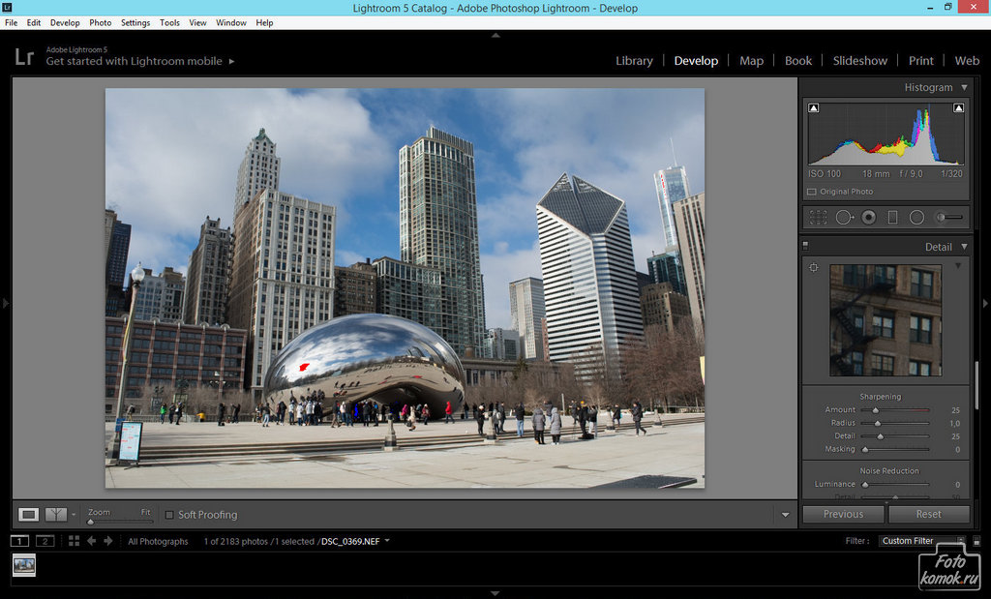Select the Spot Removal tool
Viewport: 991px width, 599px height.
point(844,218)
